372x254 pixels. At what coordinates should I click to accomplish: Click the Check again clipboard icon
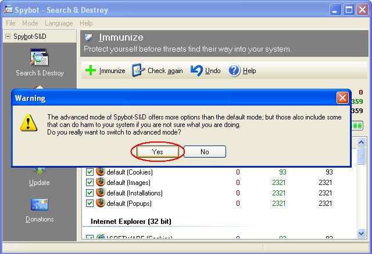tap(138, 70)
